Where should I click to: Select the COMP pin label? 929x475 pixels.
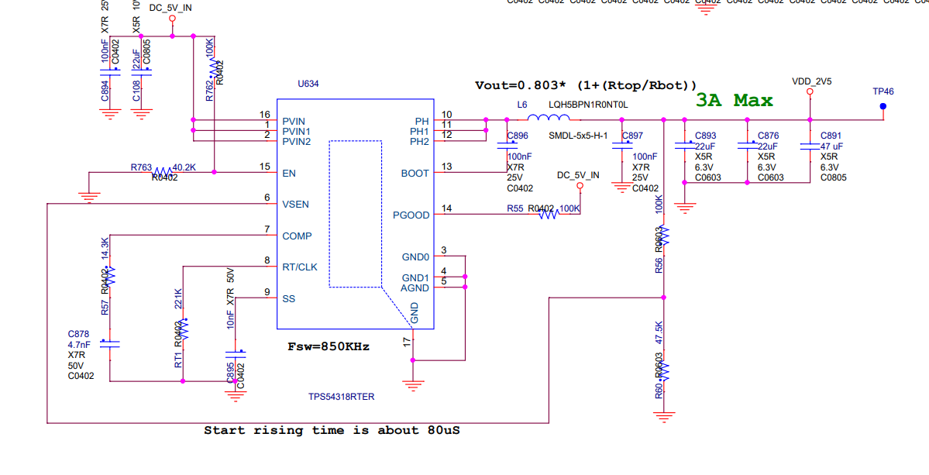(298, 236)
